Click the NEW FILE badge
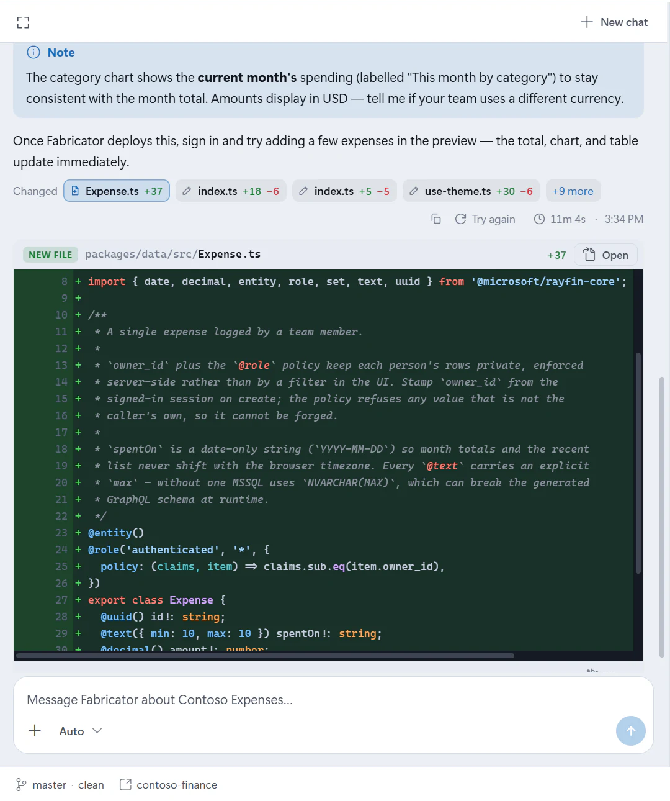The width and height of the screenshot is (670, 801). click(50, 255)
